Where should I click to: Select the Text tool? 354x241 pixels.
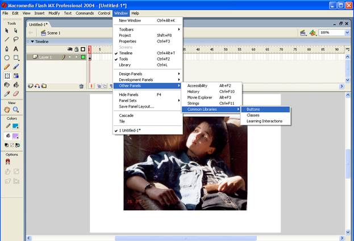pos(15,49)
